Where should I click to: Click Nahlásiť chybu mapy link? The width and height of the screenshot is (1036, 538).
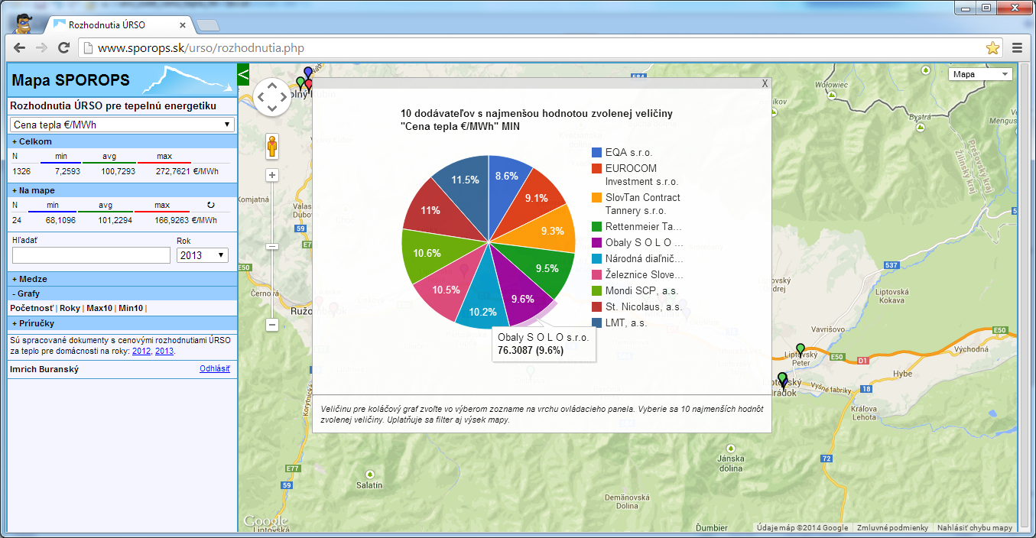tap(975, 528)
